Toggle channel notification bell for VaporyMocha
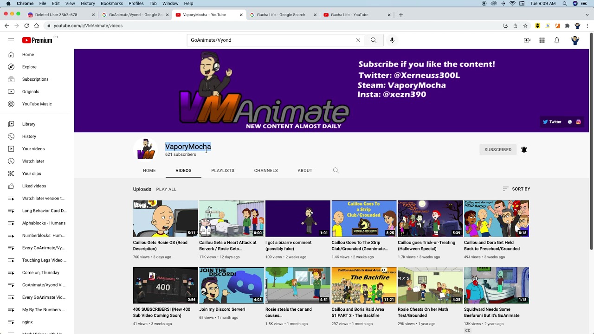The width and height of the screenshot is (594, 334). tap(524, 149)
